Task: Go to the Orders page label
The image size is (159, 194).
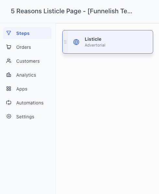Action: coord(24,47)
